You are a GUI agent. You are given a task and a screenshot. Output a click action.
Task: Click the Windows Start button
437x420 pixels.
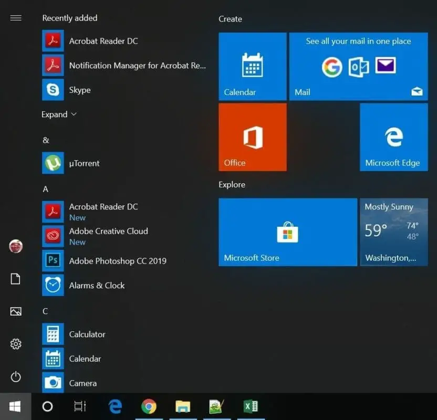point(15,406)
